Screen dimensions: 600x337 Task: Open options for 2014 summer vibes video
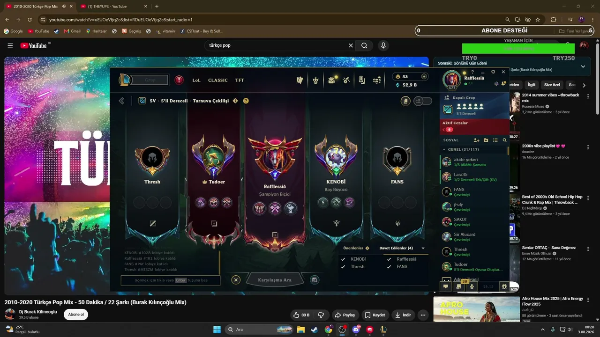588,95
